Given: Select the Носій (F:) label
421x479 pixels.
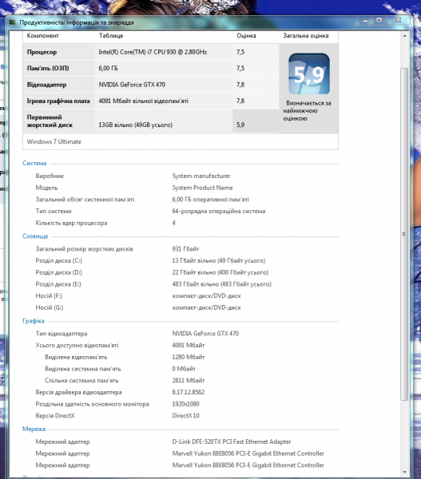Looking at the screenshot, I should point(49,295).
